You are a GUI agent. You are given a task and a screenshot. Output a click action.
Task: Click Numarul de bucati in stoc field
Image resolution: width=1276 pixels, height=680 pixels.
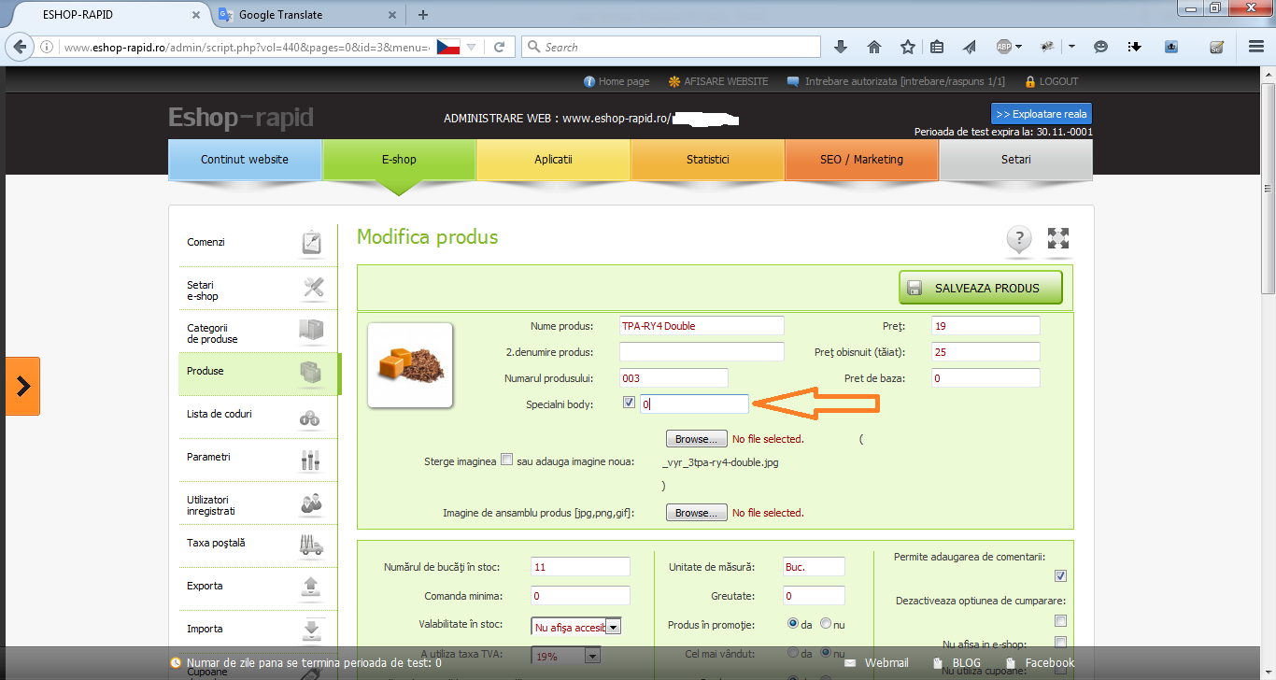pyautogui.click(x=580, y=567)
